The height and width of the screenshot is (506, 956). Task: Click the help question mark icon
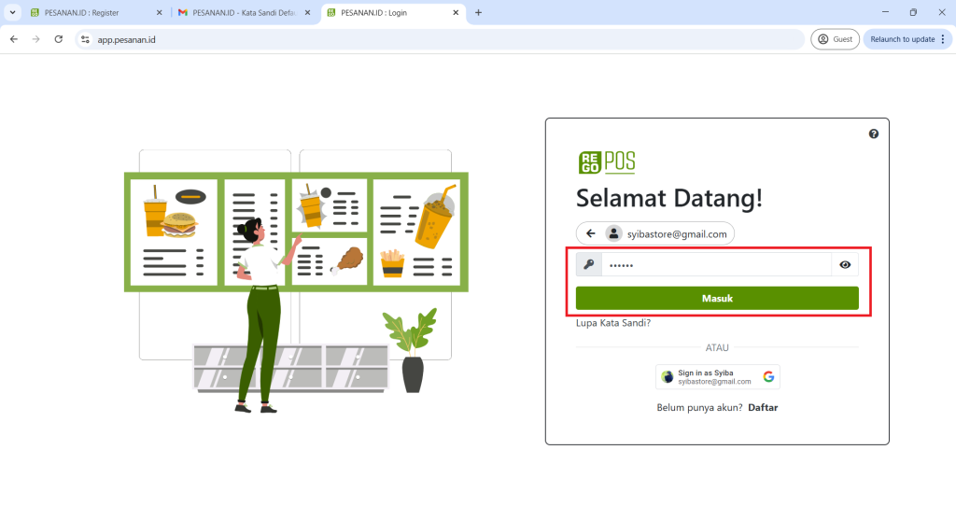click(x=873, y=134)
